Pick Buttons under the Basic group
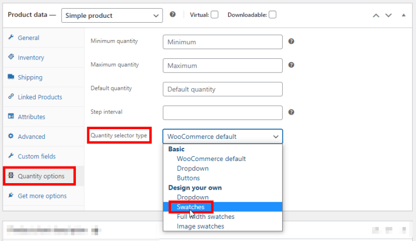Screen dimensions: 416x241 click(x=188, y=178)
